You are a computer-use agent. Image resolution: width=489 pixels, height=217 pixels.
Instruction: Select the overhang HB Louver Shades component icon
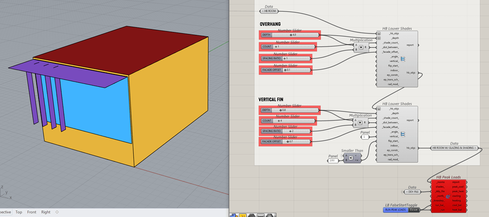(x=403, y=59)
